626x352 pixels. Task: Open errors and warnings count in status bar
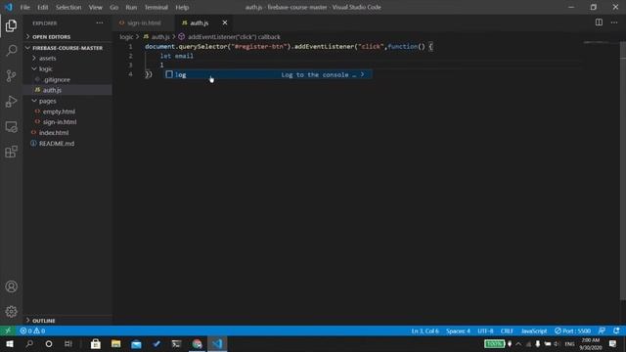pyautogui.click(x=32, y=330)
